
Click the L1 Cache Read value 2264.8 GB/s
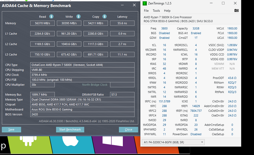[43, 34]
